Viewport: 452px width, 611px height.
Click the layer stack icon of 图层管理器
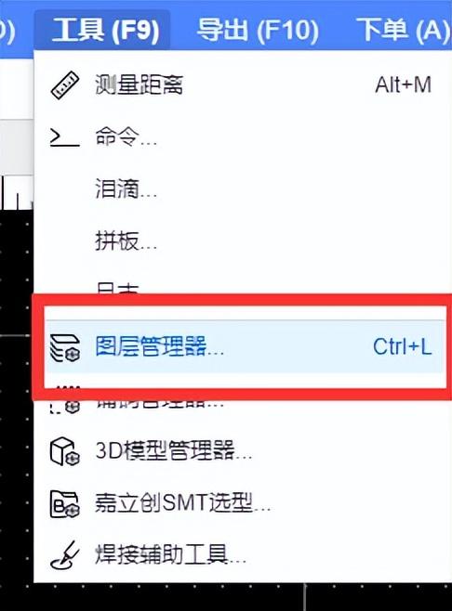65,347
